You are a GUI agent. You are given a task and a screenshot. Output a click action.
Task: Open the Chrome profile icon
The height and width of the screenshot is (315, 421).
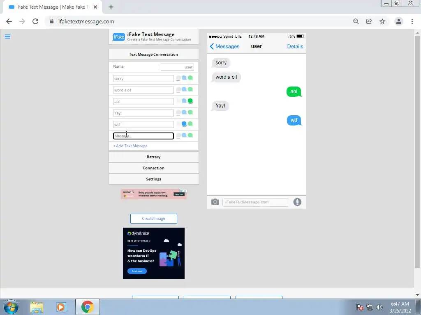click(x=399, y=21)
